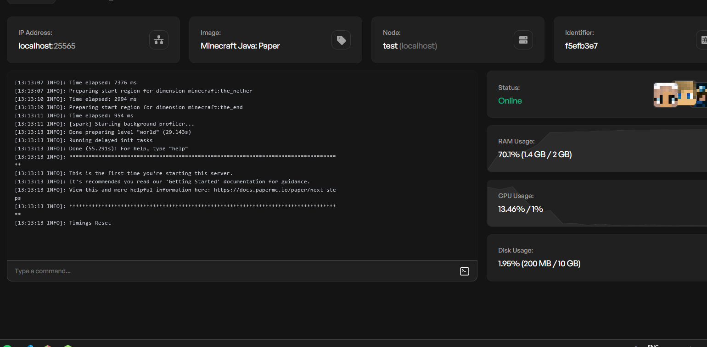Click the 'Timings Reset' log line
The image size is (707, 347).
tap(63, 223)
